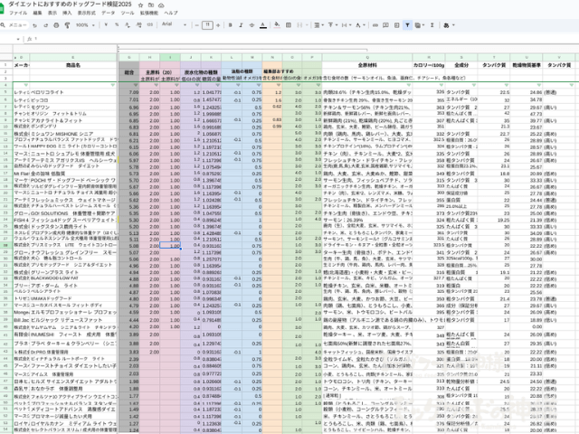Viewport: 579px width, 434px height.
Task: Open the 拡張機能 menu
Action: point(149,13)
